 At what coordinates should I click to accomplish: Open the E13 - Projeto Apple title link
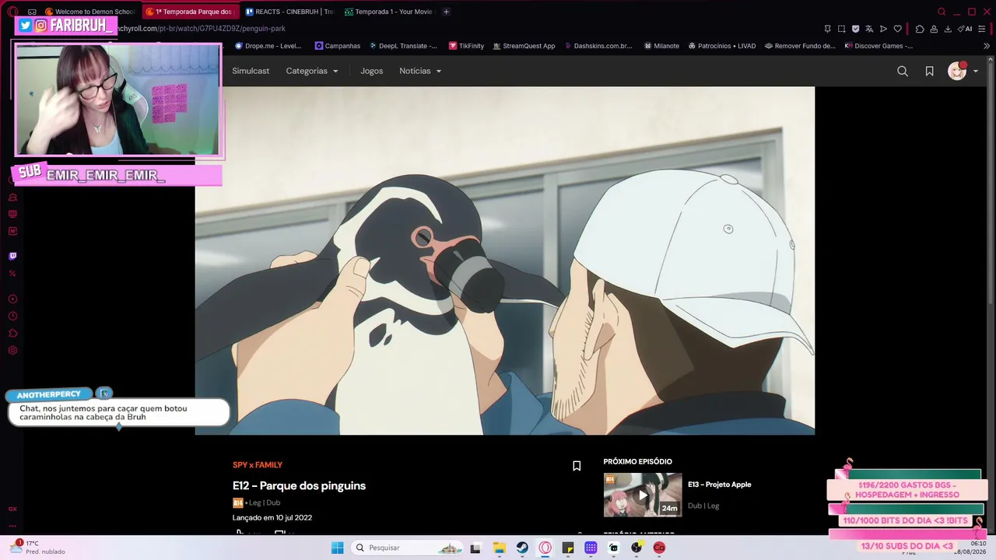pos(720,485)
